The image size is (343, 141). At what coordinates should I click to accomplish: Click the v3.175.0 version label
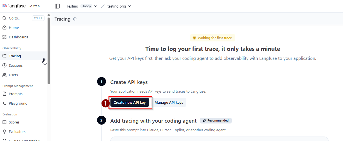34,6
